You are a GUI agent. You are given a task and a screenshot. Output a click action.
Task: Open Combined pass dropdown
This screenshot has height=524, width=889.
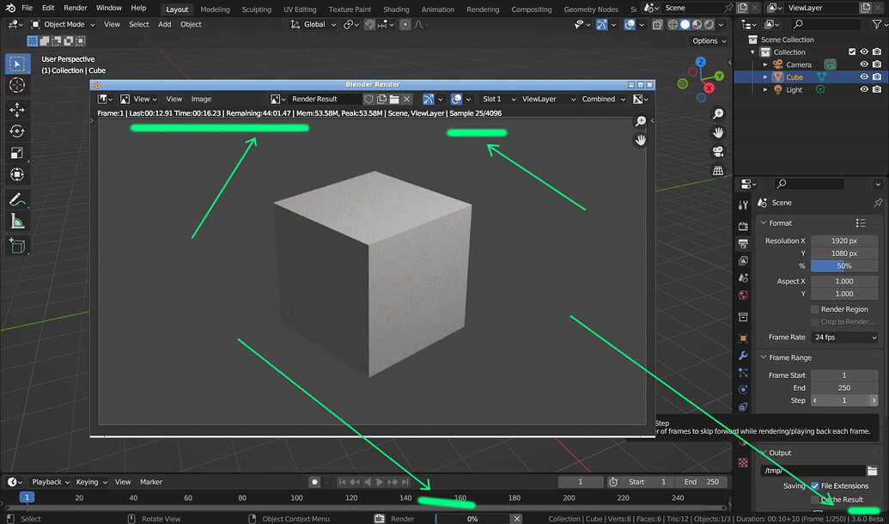pos(603,100)
